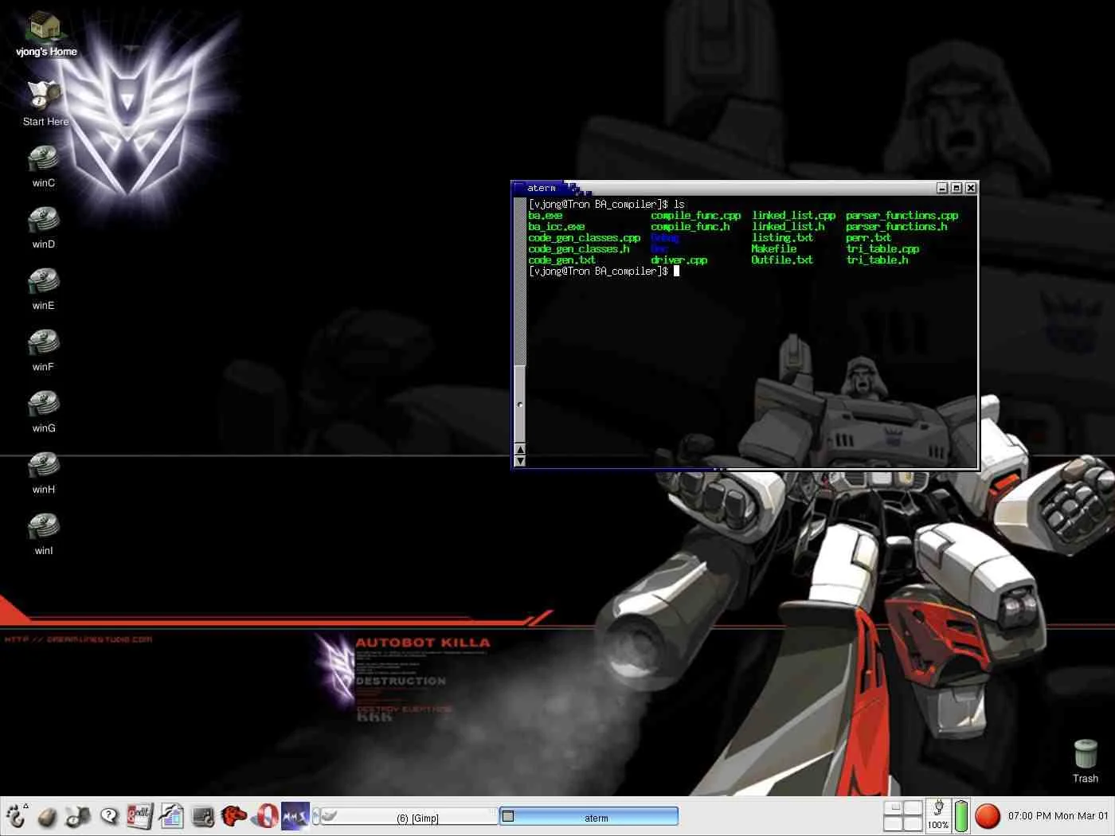
Task: Click the green battery status indicator
Action: pos(961,816)
